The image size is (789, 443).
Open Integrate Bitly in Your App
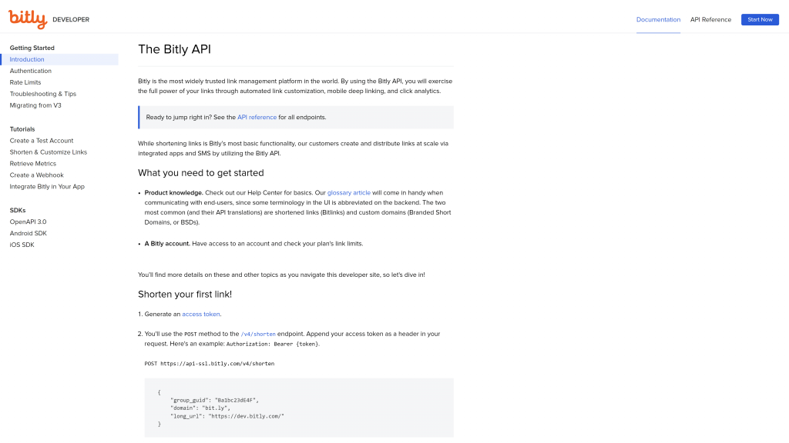(x=47, y=187)
